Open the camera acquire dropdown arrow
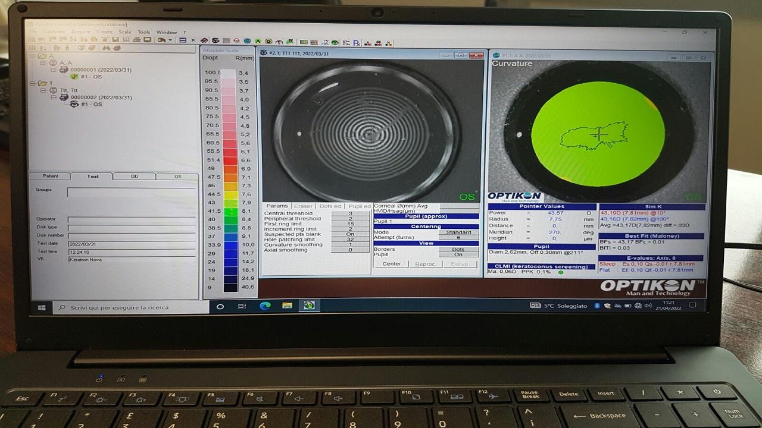The width and height of the screenshot is (762, 428). (x=170, y=40)
